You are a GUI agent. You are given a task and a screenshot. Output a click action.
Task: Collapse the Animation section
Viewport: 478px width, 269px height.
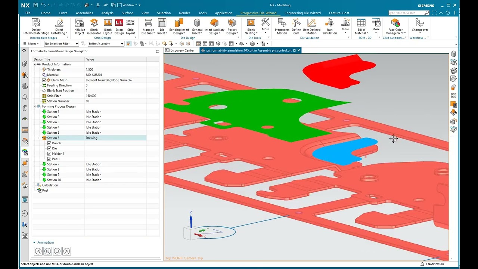pyautogui.click(x=34, y=242)
